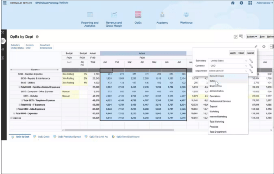Viewport: 274px width, 174px height.
Task: Select the OpEx cluster icon
Action: (138, 14)
